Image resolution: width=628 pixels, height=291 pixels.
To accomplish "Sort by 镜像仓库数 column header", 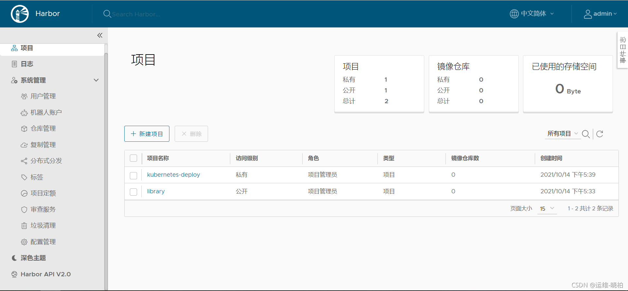I will coord(465,158).
